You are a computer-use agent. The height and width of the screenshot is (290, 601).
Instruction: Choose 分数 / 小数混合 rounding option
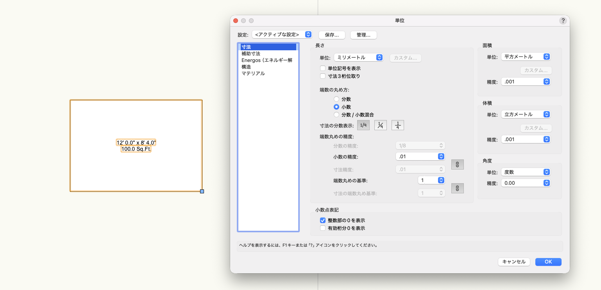(x=336, y=115)
